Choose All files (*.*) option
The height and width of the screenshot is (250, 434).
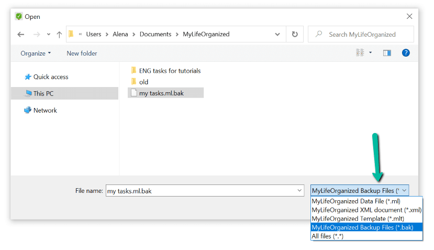click(366, 236)
